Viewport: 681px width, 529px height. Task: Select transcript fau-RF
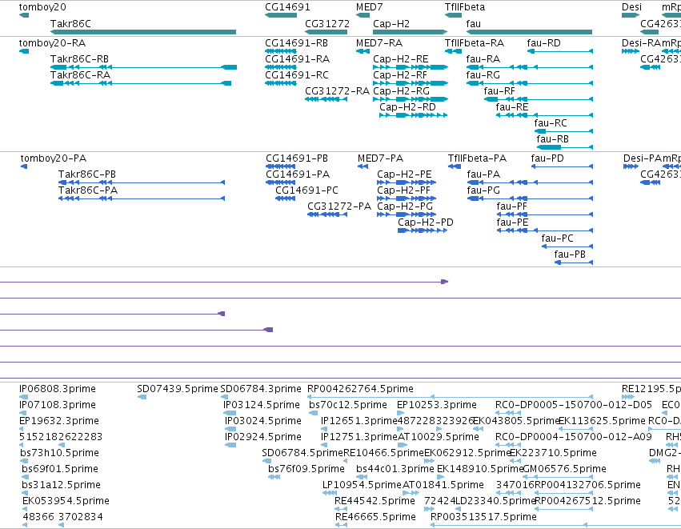499,91
